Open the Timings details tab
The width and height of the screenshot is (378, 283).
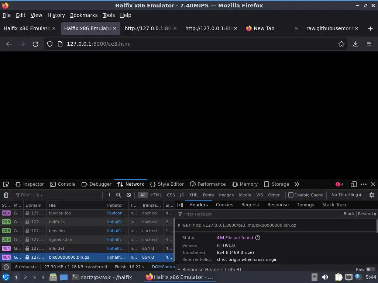click(x=305, y=205)
